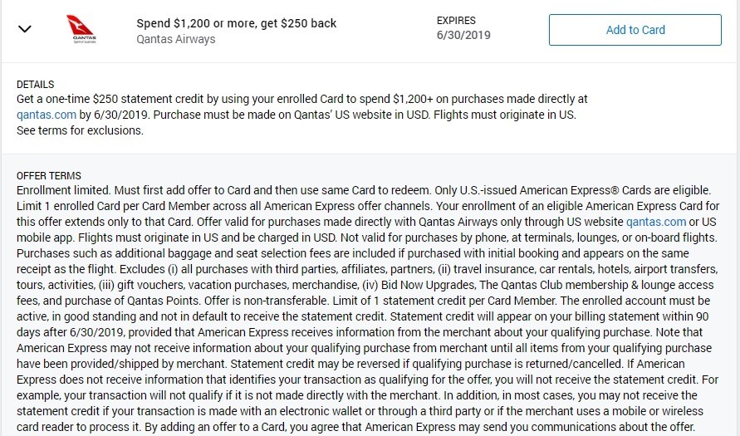Viewport: 740px width, 436px height.
Task: Click the OFFER TERMS section heading
Action: coord(49,176)
